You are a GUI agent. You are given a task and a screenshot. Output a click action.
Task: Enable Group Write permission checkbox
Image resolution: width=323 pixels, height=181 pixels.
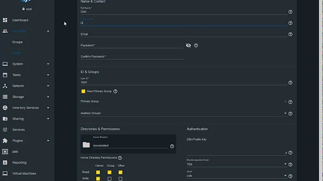[x=109, y=179]
